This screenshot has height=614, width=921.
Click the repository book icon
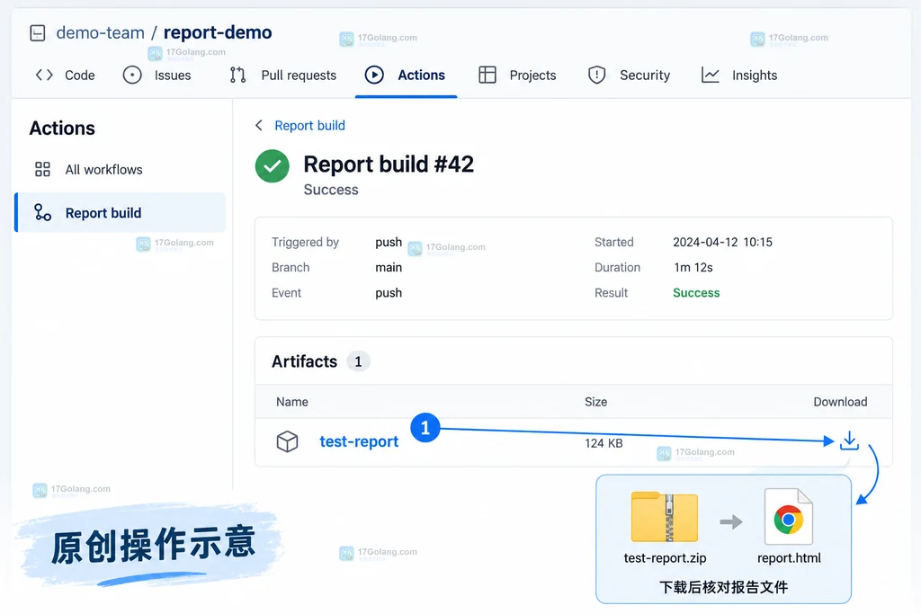[x=38, y=33]
